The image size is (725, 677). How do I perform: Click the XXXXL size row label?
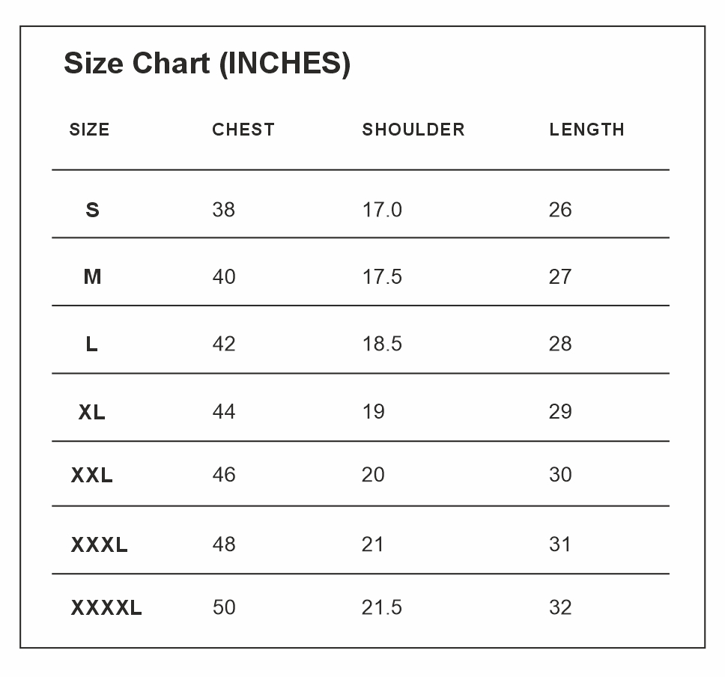coord(106,607)
